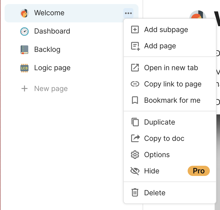This screenshot has height=210, width=220.
Task: Click the chain link icon for Copy link
Action: click(x=135, y=84)
